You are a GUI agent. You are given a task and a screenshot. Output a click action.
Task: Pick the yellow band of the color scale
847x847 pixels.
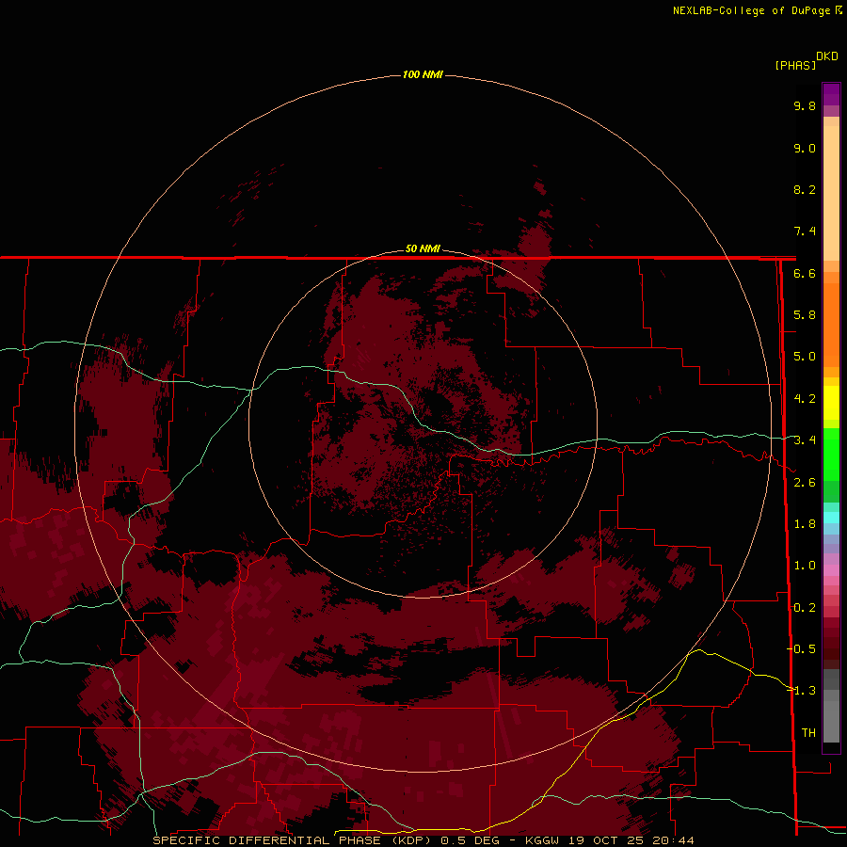click(831, 403)
